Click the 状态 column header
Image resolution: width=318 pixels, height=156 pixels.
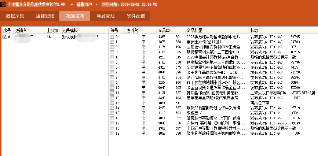(x=283, y=31)
